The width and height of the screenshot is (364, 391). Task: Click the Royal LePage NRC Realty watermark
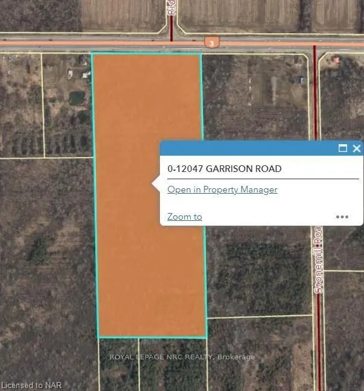point(182,357)
